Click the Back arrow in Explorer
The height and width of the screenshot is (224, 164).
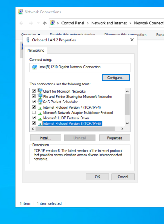(22, 23)
